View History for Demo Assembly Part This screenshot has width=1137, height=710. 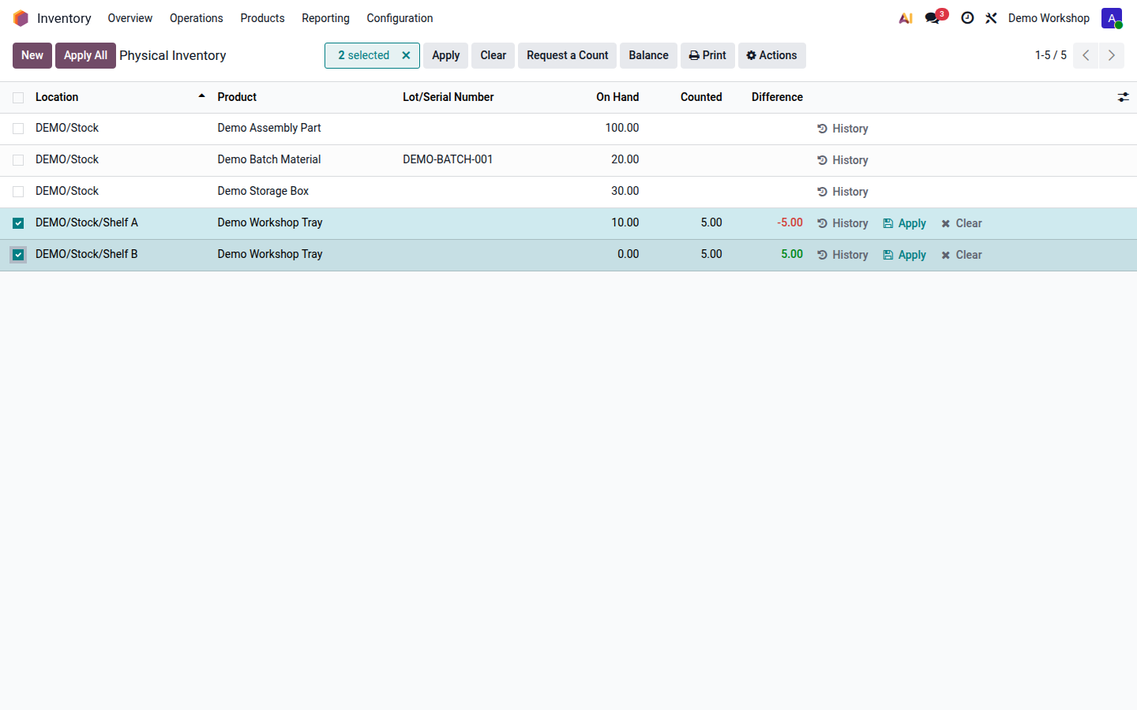(842, 129)
